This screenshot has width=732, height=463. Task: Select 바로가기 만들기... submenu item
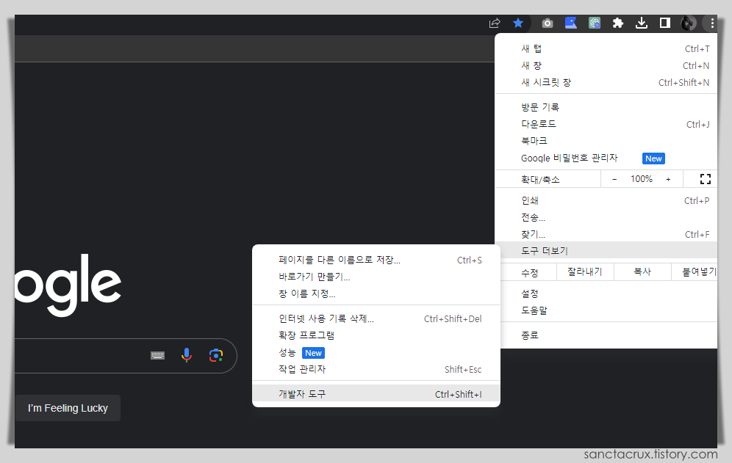[376, 277]
